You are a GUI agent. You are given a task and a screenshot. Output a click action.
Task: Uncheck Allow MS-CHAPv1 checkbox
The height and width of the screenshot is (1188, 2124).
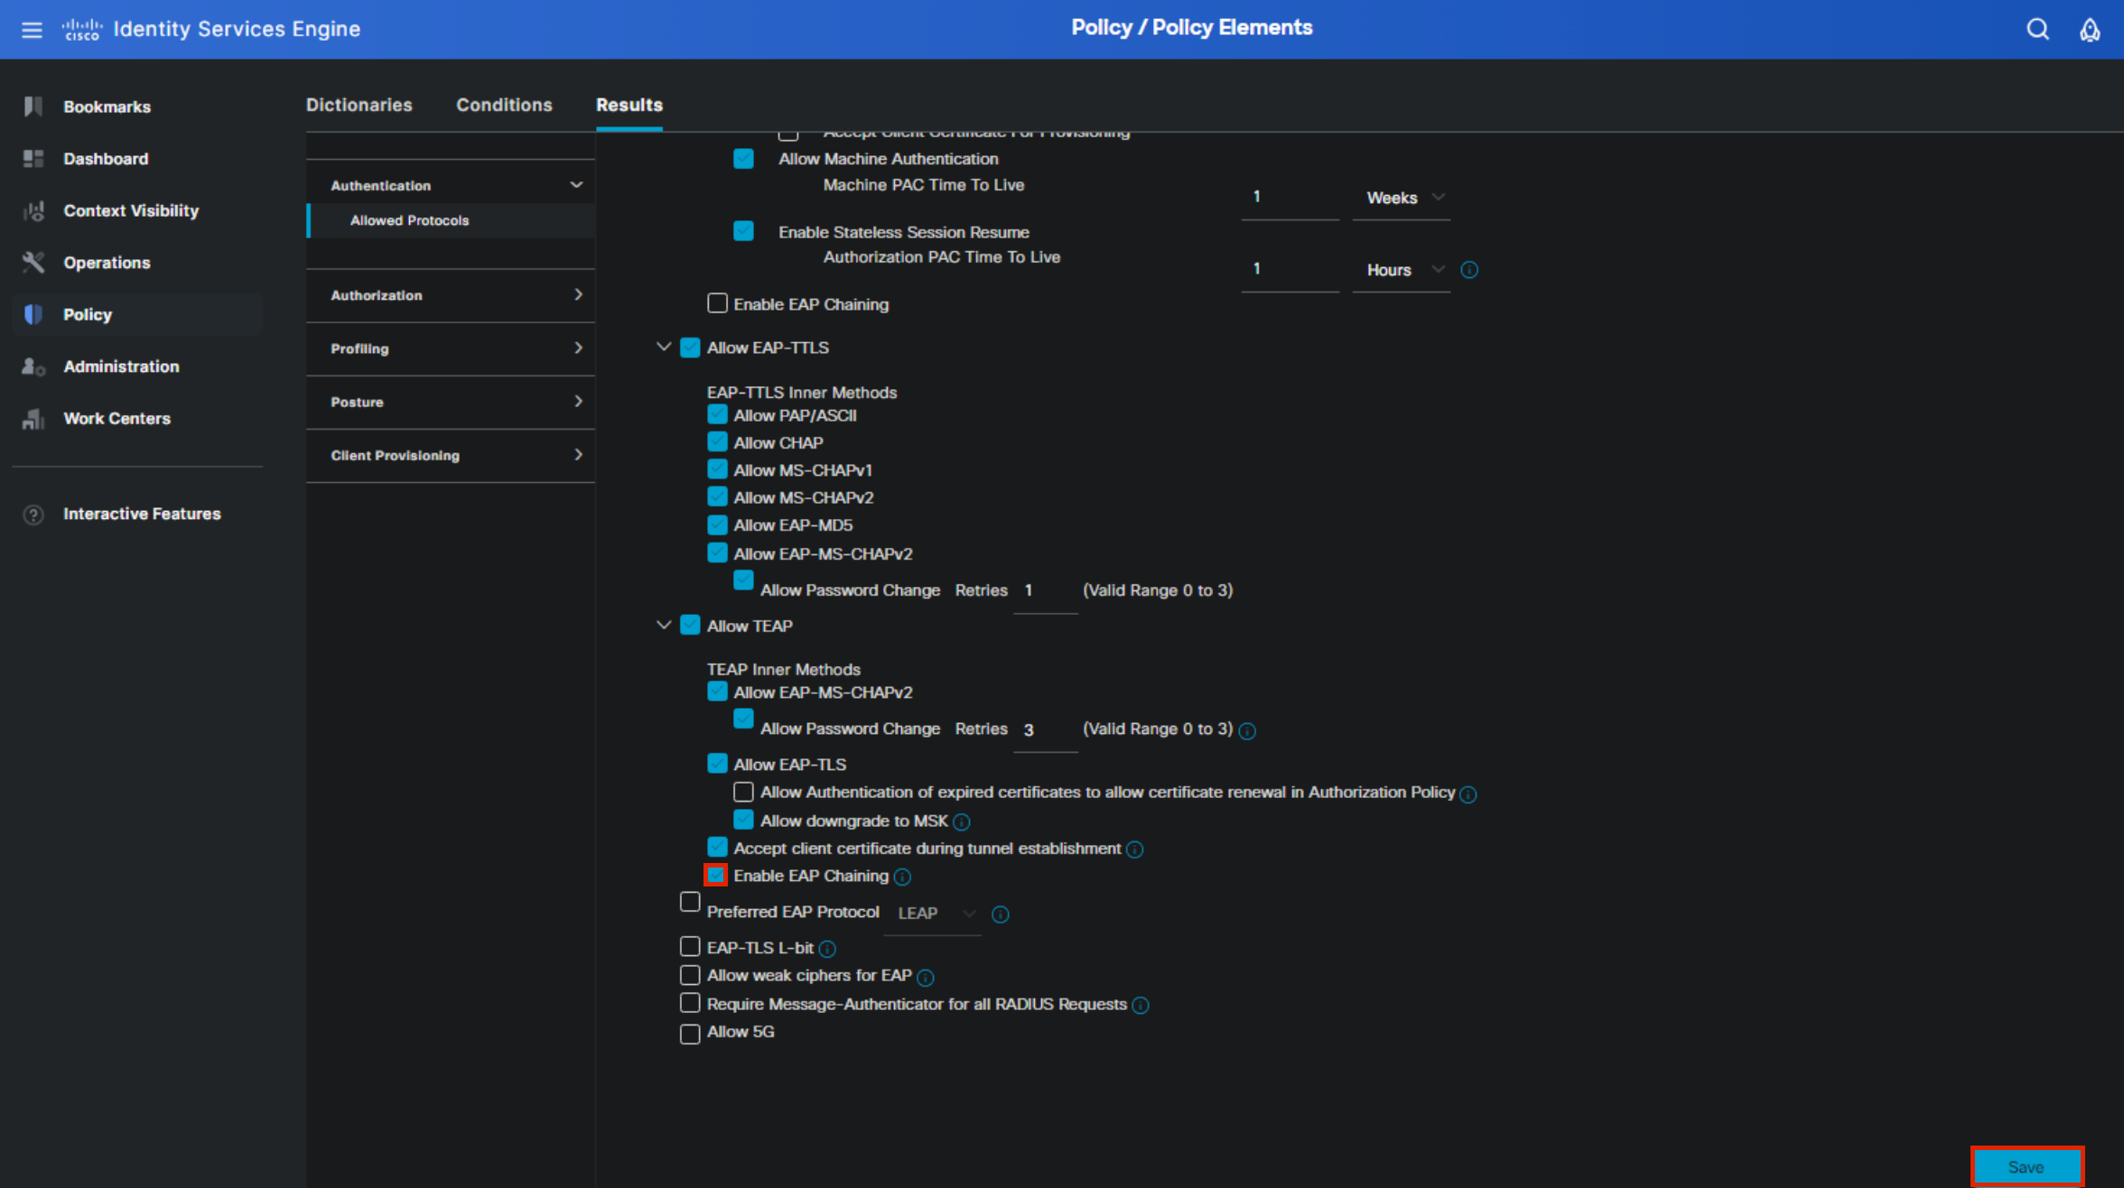tap(717, 469)
